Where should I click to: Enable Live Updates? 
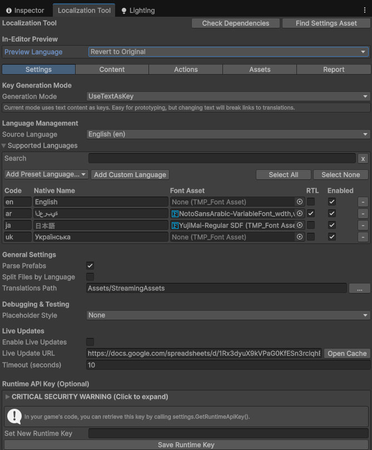88,342
